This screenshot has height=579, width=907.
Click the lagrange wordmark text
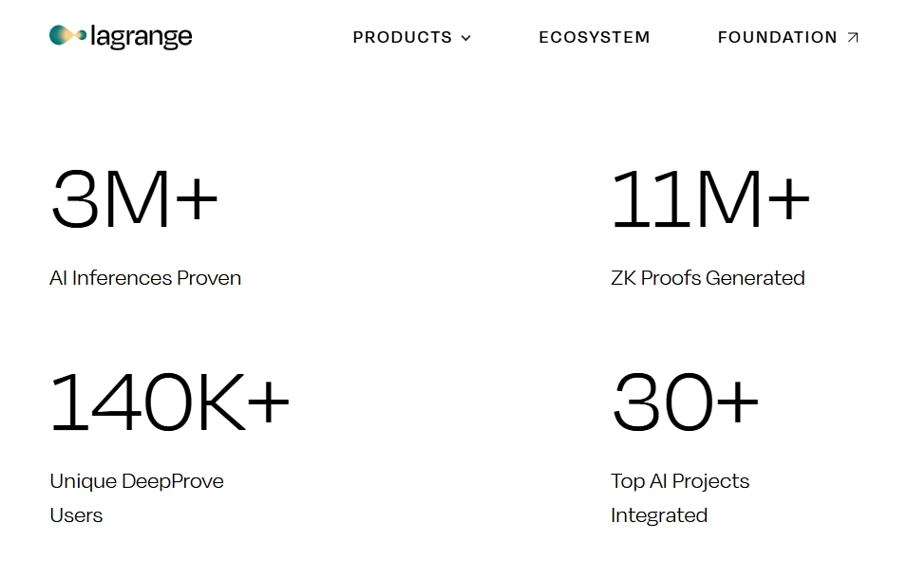tap(142, 37)
